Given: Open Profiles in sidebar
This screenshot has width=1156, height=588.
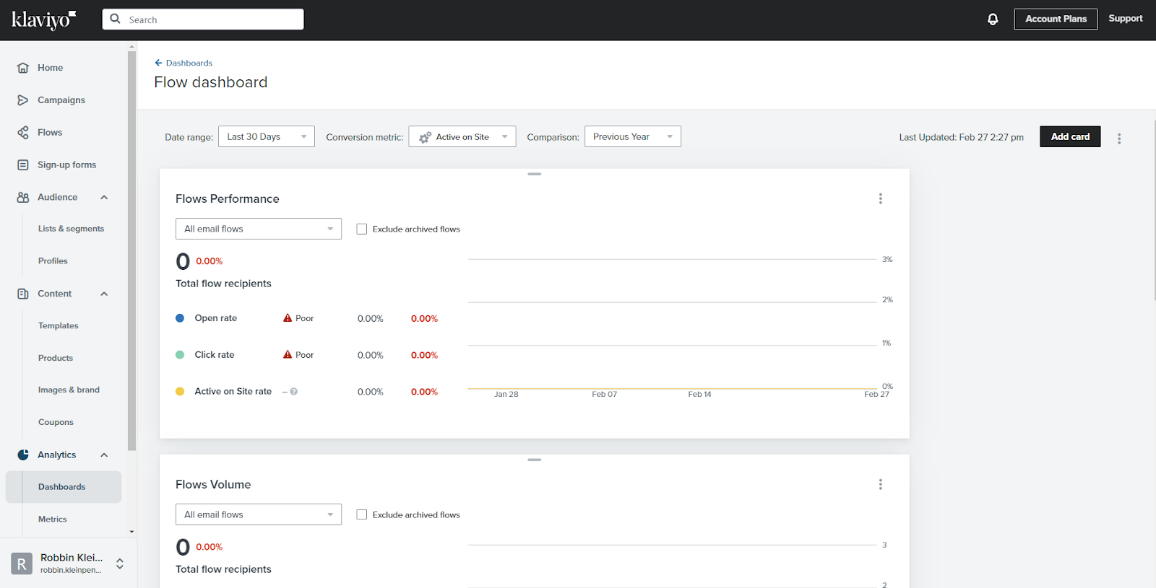Looking at the screenshot, I should point(53,261).
